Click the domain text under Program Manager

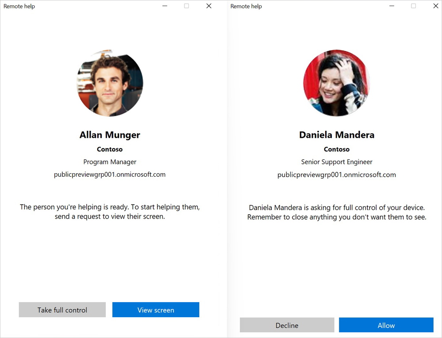pyautogui.click(x=110, y=175)
